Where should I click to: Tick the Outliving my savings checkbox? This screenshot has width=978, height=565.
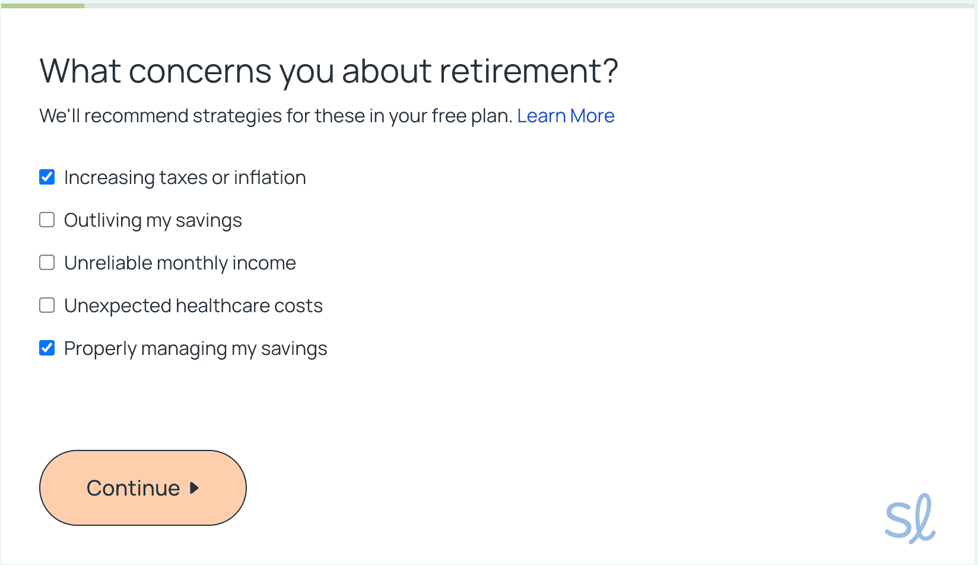click(47, 220)
